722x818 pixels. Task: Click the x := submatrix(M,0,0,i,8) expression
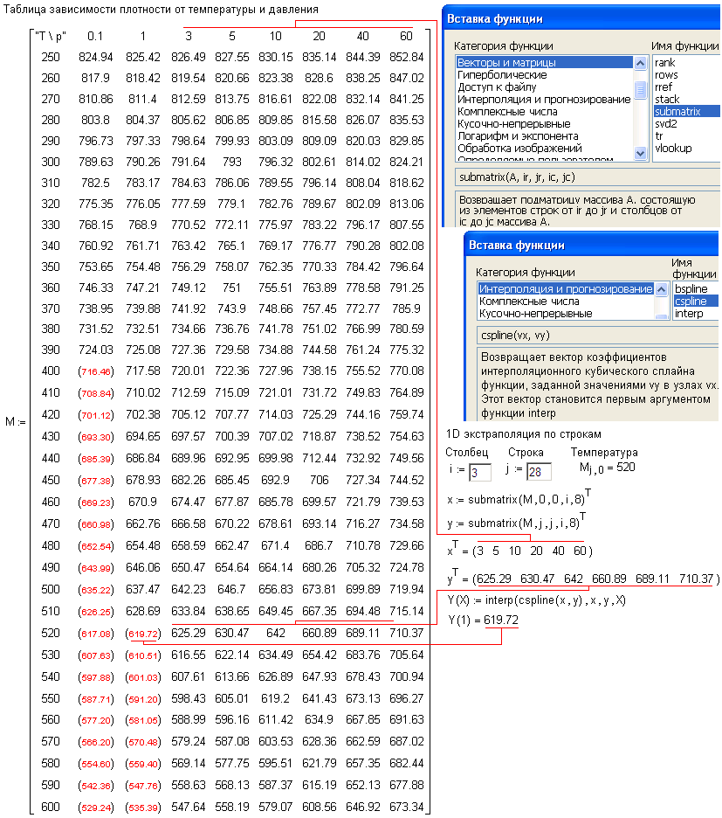click(x=519, y=498)
